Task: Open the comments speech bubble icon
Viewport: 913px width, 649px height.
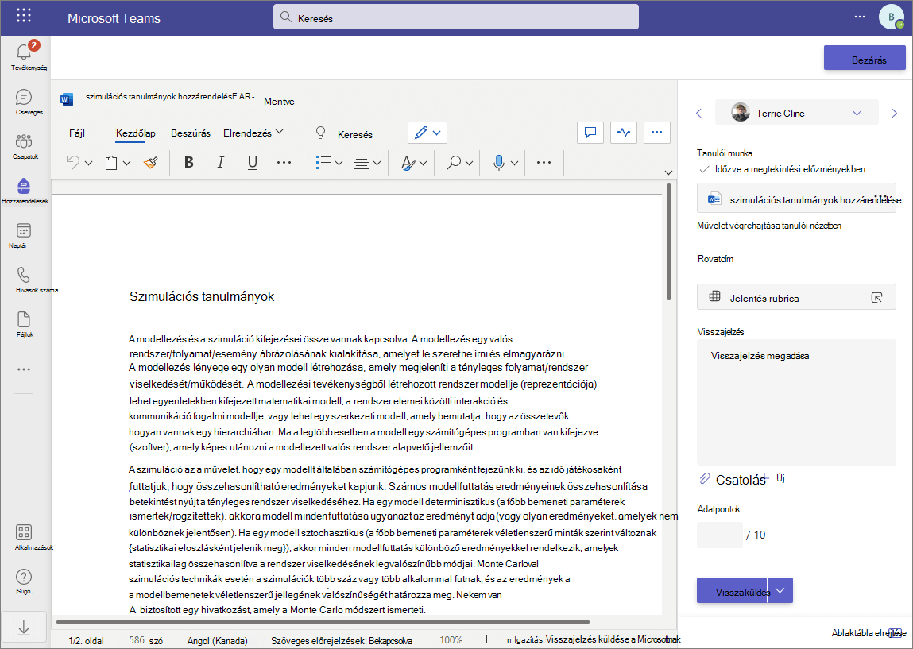Action: tap(590, 133)
